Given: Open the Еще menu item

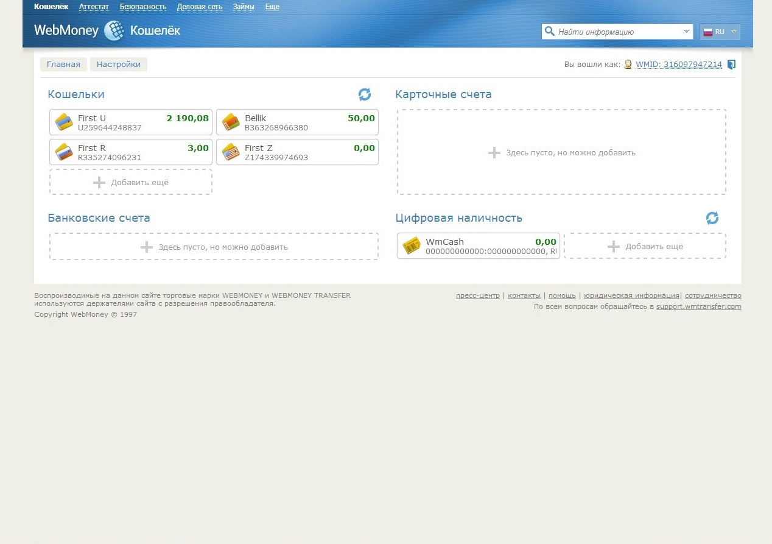Looking at the screenshot, I should pyautogui.click(x=272, y=7).
